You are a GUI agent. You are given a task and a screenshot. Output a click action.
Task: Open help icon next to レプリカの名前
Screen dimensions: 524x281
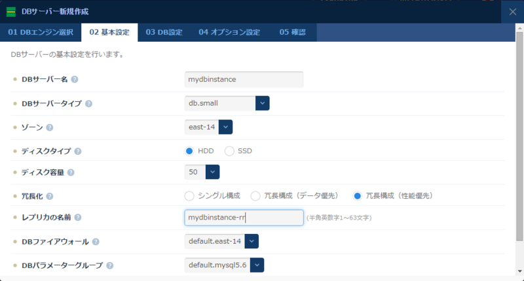click(x=77, y=218)
